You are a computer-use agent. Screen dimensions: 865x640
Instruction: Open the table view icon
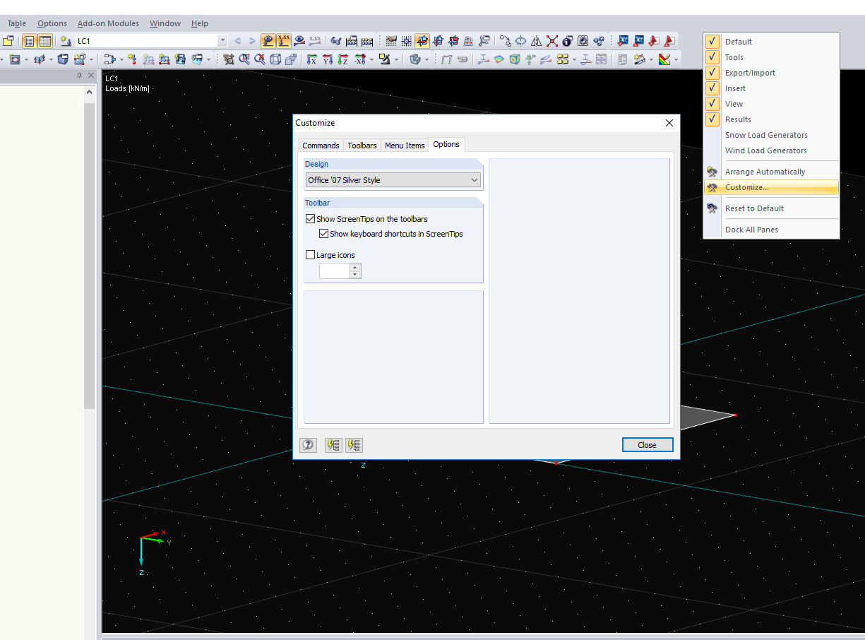click(44, 41)
